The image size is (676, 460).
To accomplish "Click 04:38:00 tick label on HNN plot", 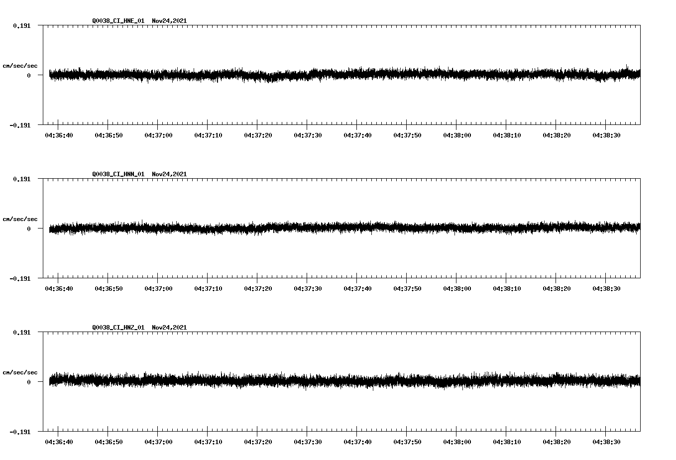I will (x=457, y=289).
